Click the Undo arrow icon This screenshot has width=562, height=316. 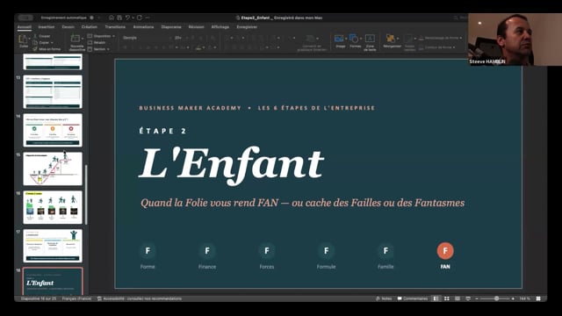point(127,18)
